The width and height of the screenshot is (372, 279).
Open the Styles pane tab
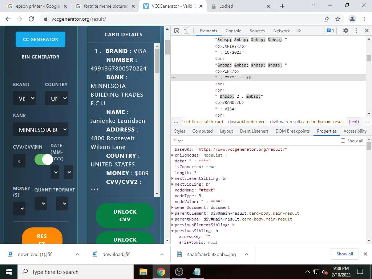[179, 131]
